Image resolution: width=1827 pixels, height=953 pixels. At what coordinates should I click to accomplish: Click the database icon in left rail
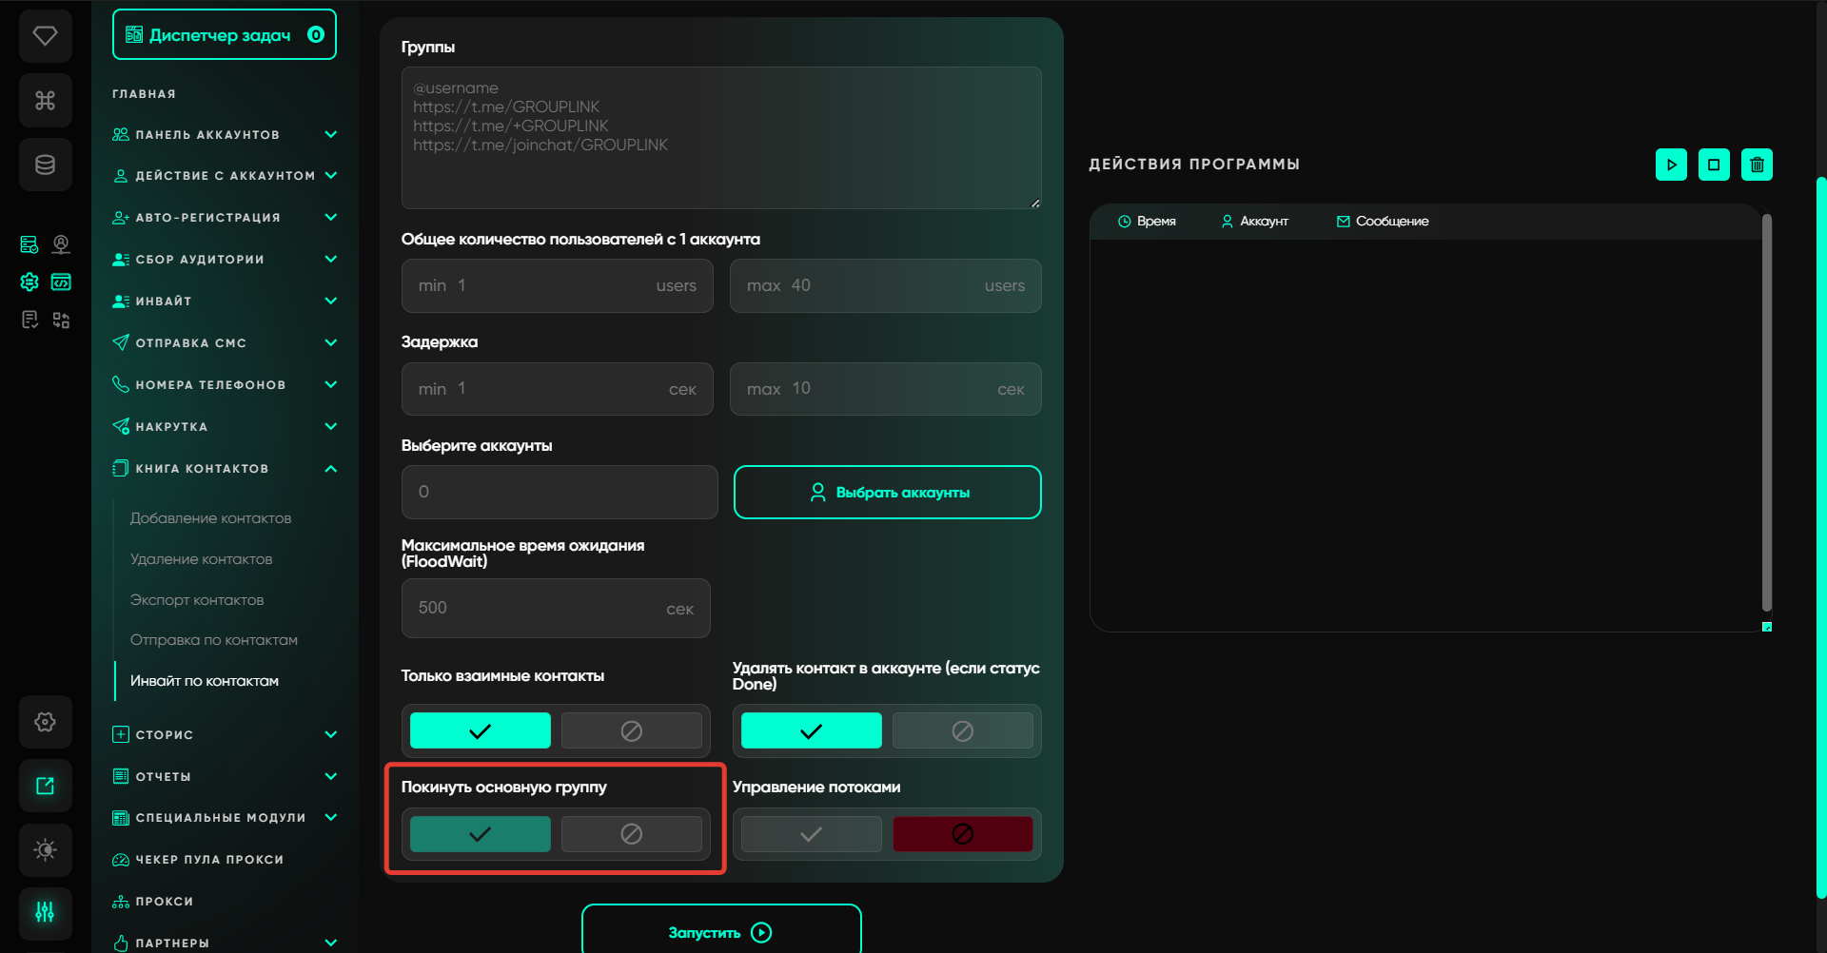click(45, 165)
